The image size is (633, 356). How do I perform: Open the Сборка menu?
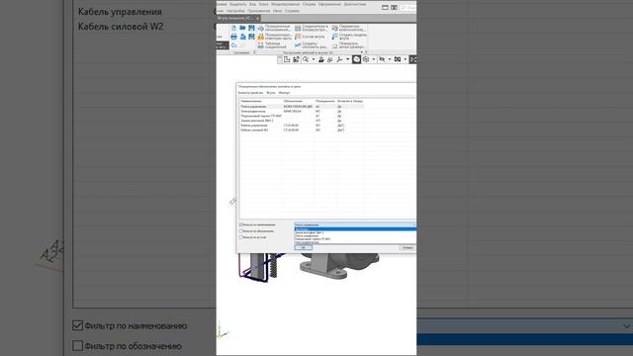[309, 4]
